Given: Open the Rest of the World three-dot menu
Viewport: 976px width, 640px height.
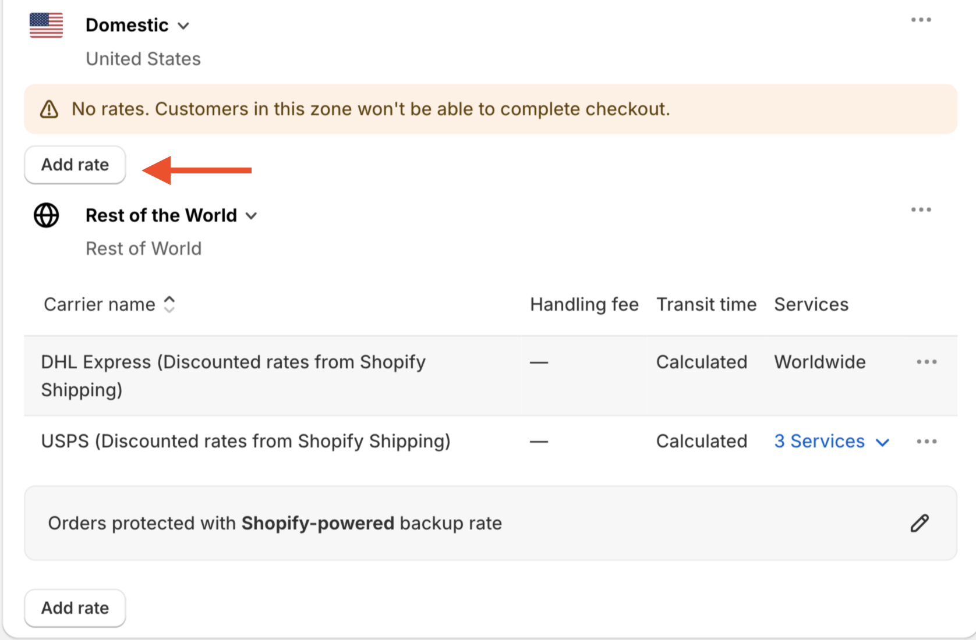Looking at the screenshot, I should tap(921, 209).
